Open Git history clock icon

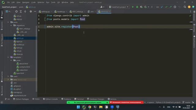click(x=175, y=7)
